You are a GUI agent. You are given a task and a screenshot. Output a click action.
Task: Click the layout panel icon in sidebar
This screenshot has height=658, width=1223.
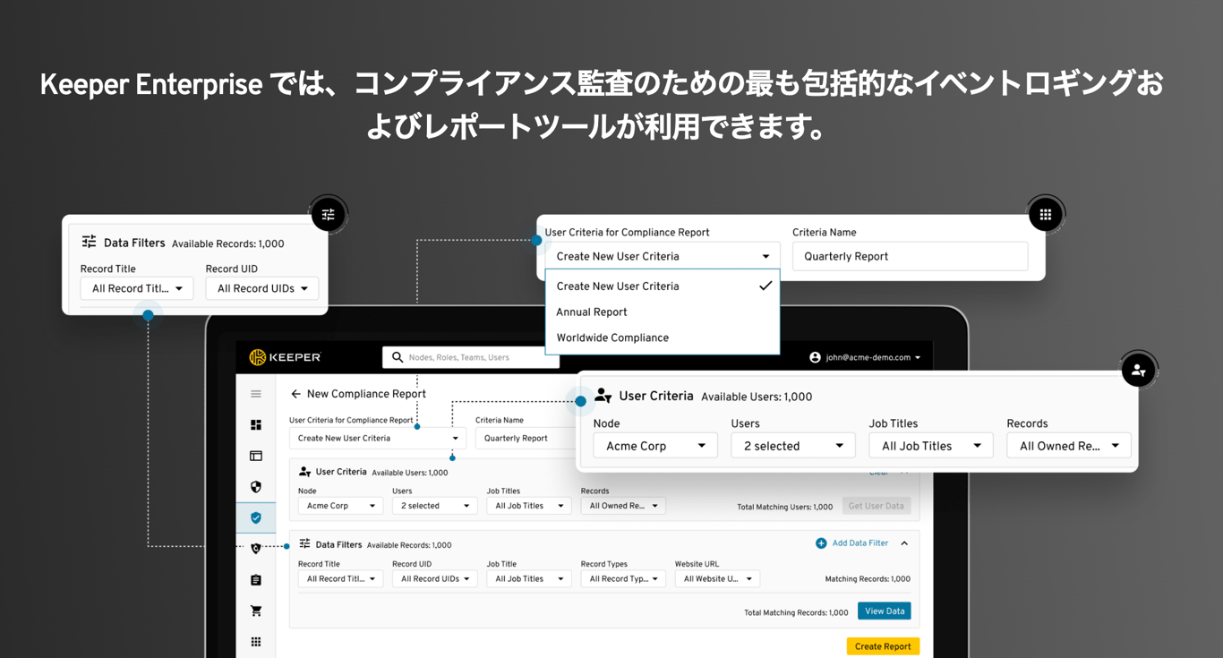(256, 456)
